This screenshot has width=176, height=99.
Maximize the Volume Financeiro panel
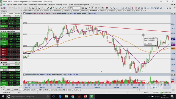pos(172,75)
